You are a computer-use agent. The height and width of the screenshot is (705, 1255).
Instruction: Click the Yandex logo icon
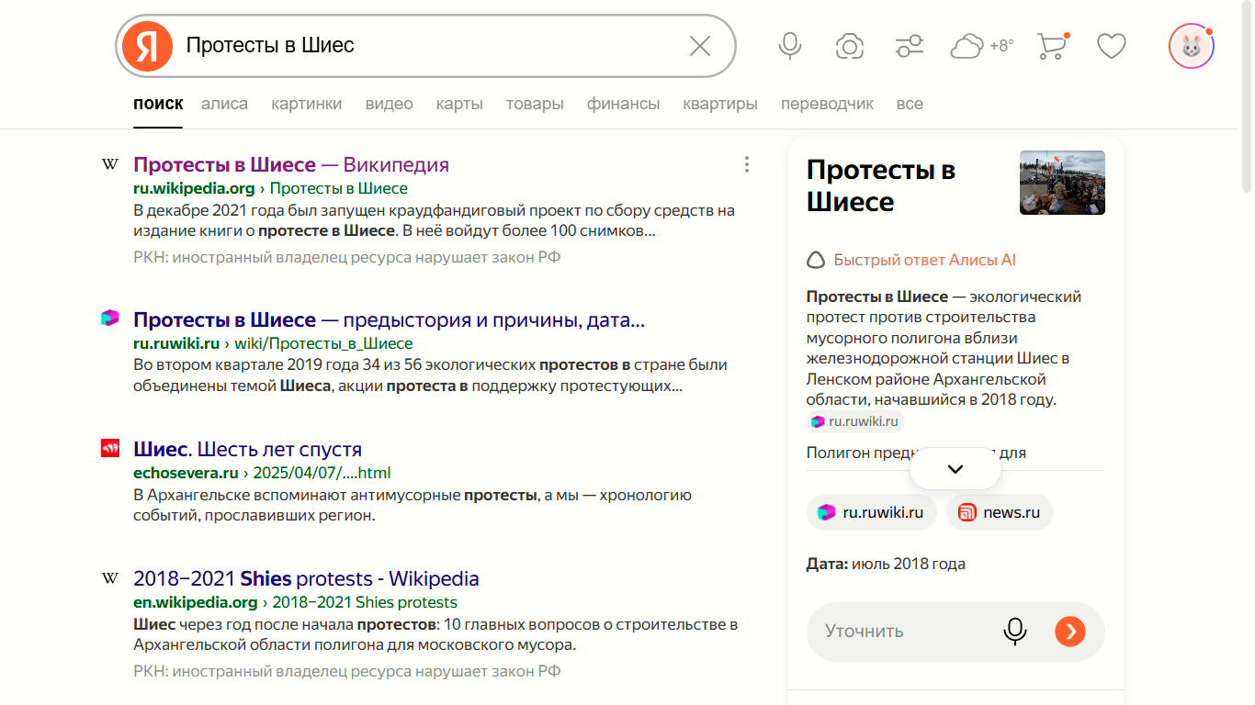tap(148, 46)
